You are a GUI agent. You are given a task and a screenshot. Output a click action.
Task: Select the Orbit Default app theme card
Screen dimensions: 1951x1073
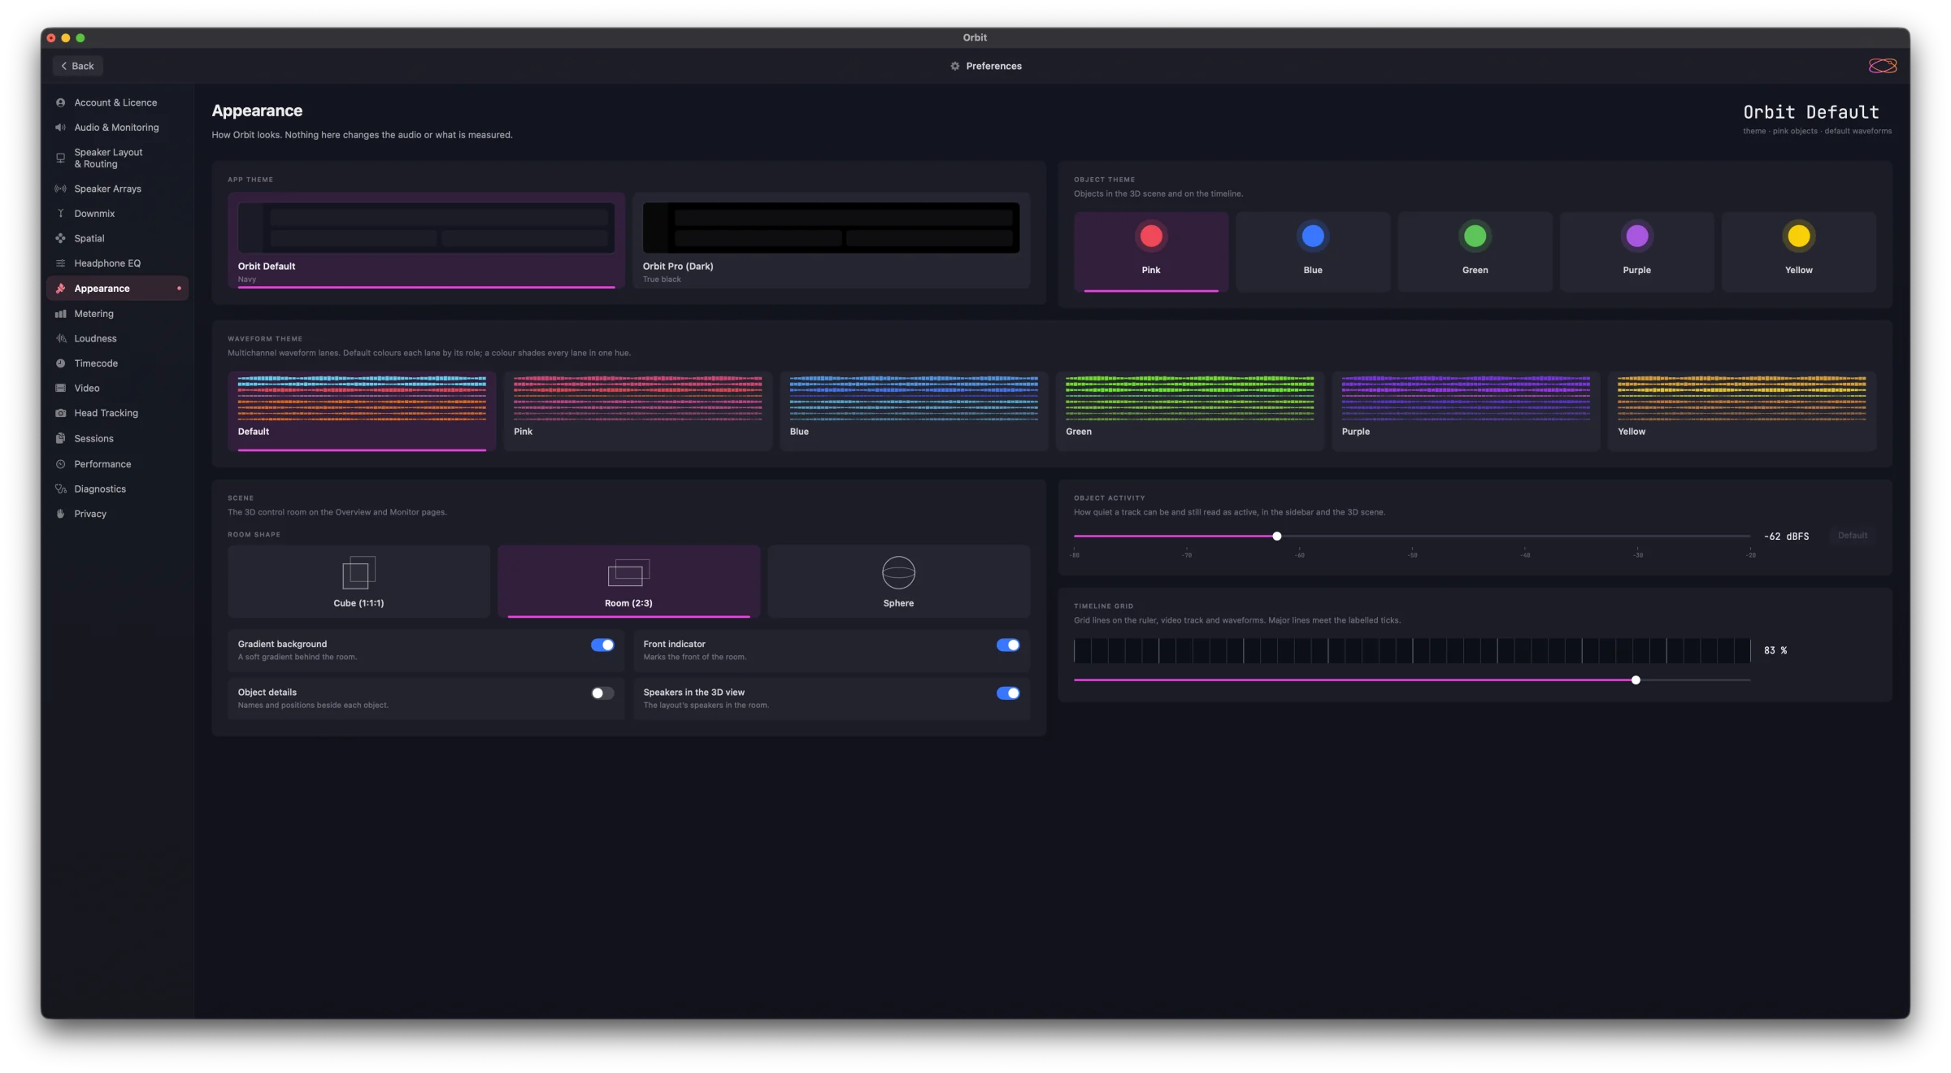(x=426, y=241)
